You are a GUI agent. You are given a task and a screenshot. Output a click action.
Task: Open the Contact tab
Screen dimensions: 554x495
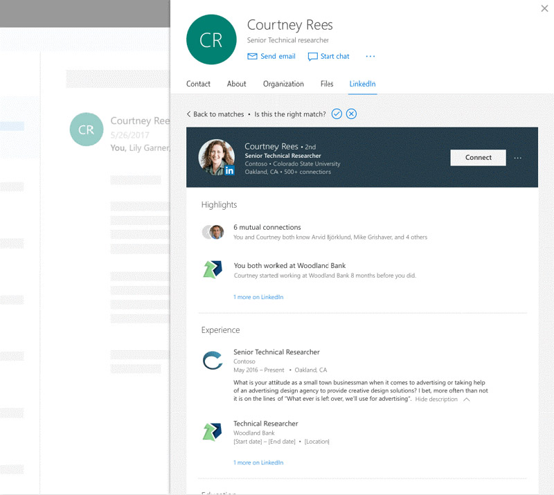coord(198,84)
